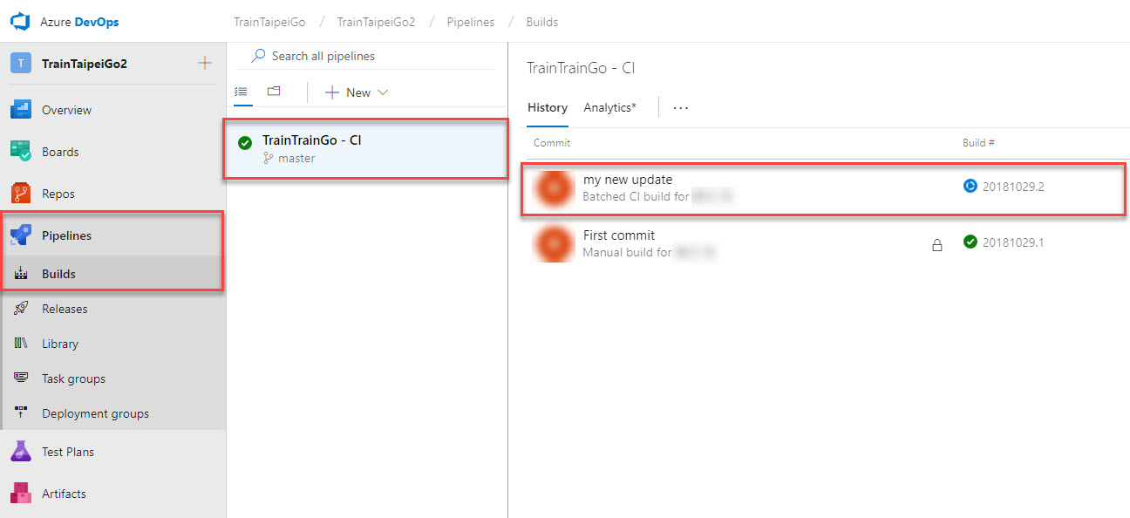Switch to the pipelines list view icon
Screen dimensions: 1130x518
[242, 92]
